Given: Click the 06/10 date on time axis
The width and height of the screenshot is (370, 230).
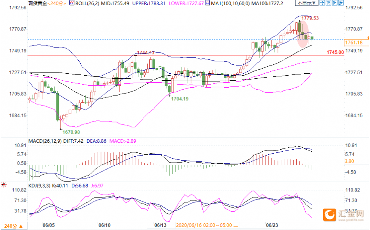Looking at the screenshot, I should 104,225.
